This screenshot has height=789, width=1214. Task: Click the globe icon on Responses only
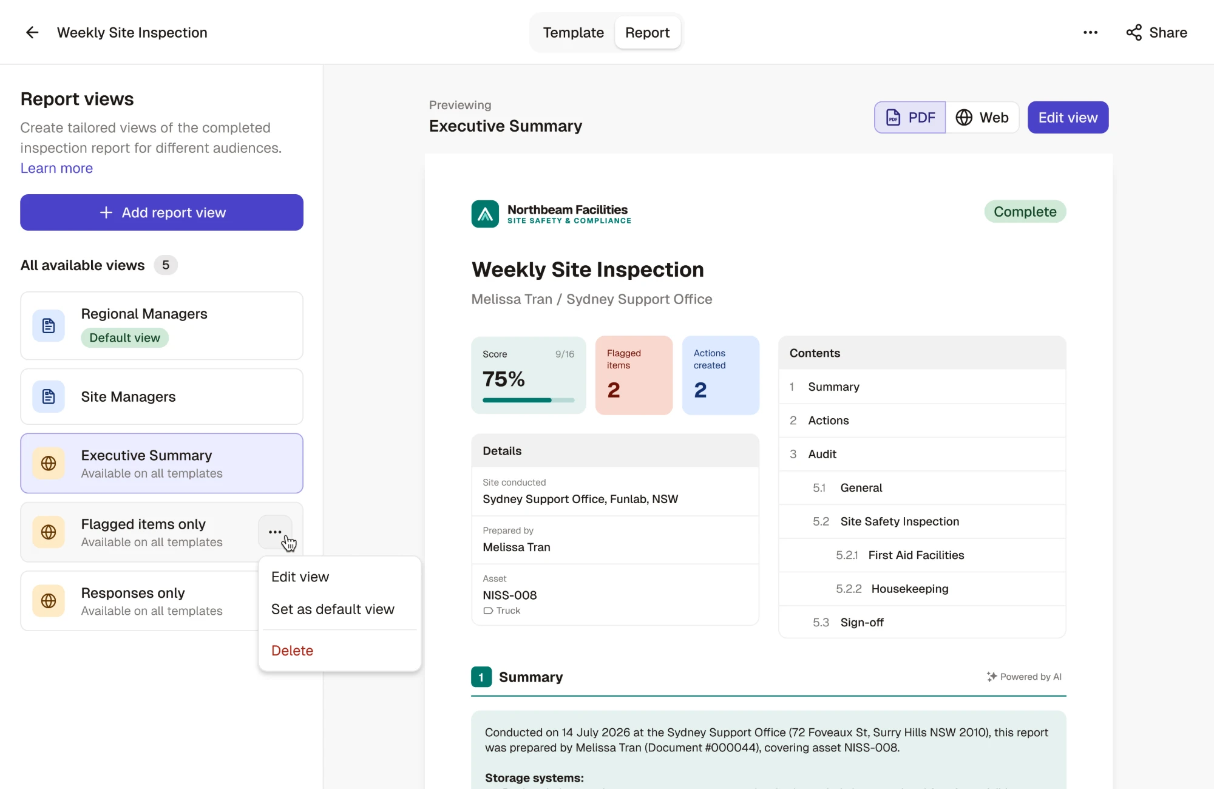[x=49, y=601]
